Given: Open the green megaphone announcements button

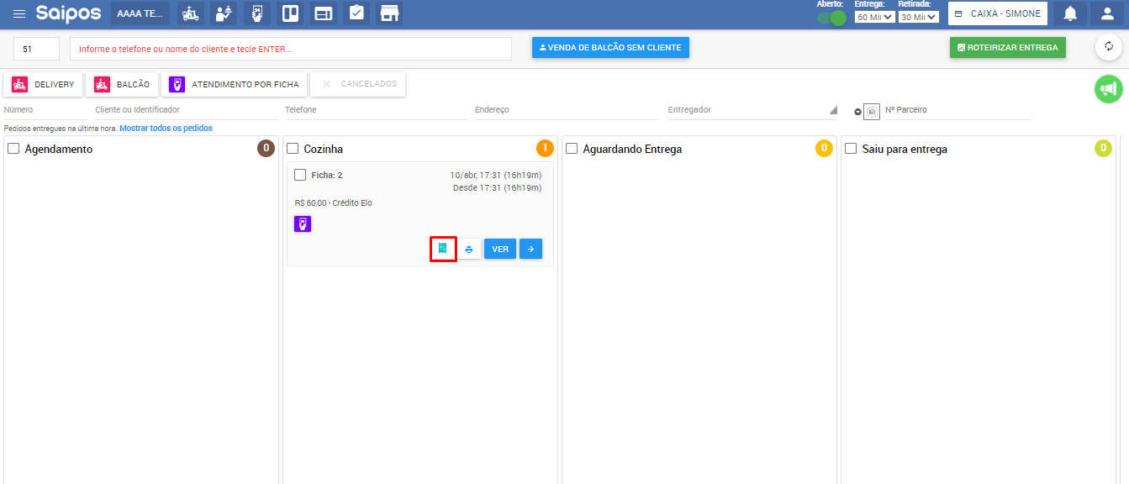Looking at the screenshot, I should [1109, 89].
